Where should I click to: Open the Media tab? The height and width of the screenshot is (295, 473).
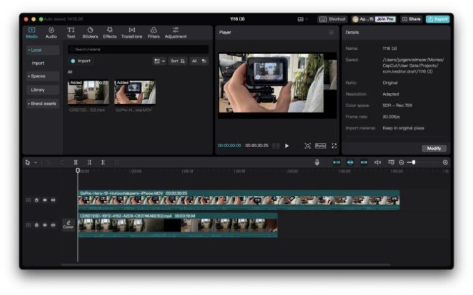31,32
